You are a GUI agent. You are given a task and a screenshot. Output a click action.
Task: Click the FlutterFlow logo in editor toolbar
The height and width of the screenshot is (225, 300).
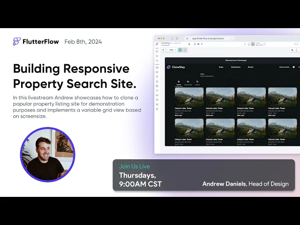157,44
